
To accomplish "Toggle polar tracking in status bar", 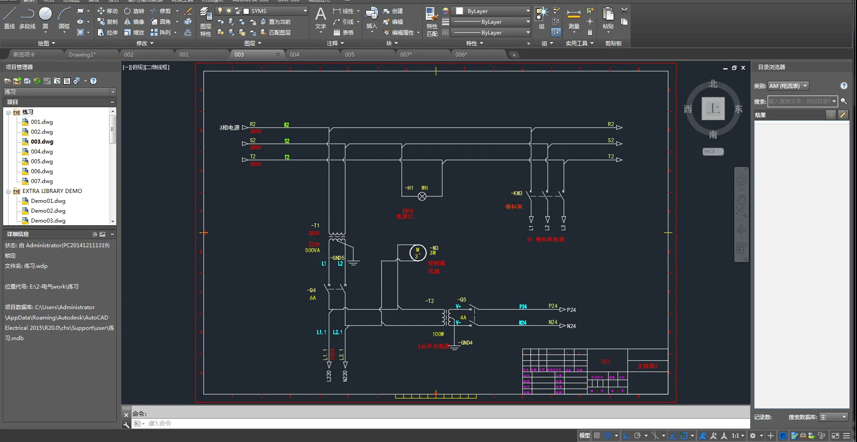I will (637, 435).
